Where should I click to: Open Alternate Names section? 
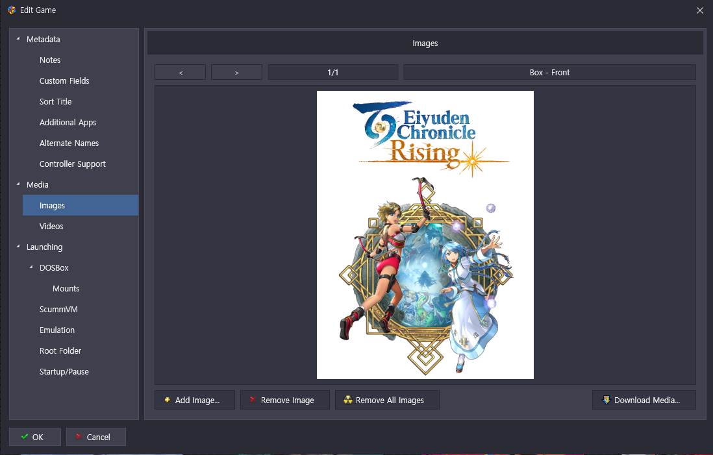pos(69,143)
